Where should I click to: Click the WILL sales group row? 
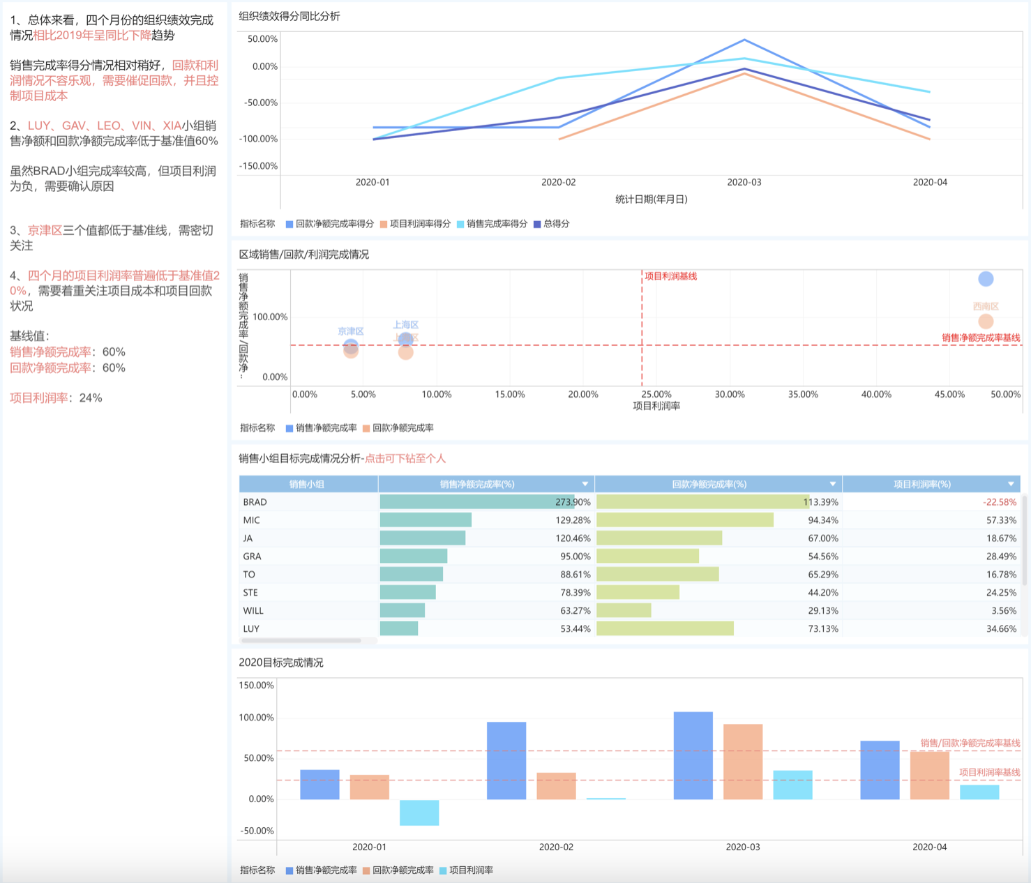pyautogui.click(x=629, y=611)
